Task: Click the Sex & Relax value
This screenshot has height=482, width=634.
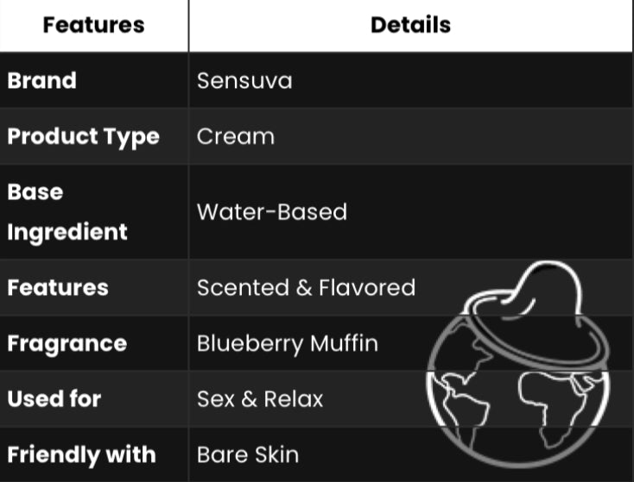Action: [260, 399]
